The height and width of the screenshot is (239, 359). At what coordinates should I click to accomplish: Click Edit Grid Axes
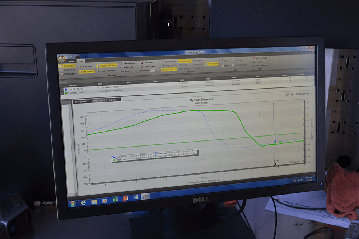[169, 62]
